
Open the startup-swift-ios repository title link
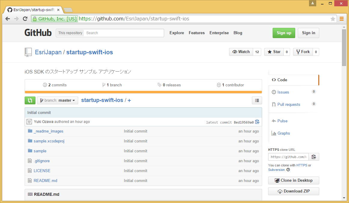click(x=90, y=52)
